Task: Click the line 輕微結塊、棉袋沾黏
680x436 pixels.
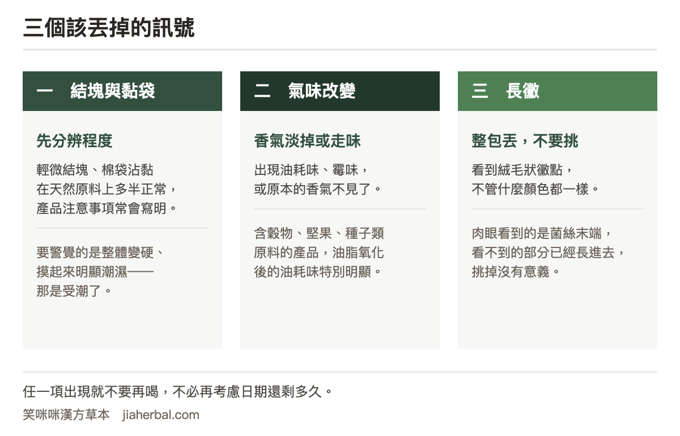Action: [95, 170]
